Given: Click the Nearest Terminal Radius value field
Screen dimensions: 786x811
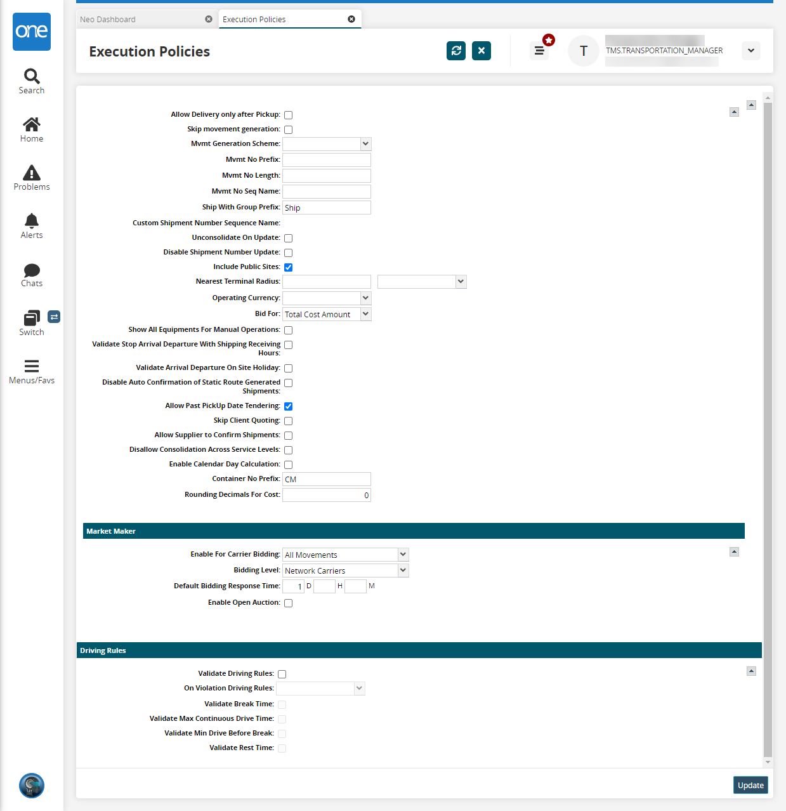Looking at the screenshot, I should point(327,282).
